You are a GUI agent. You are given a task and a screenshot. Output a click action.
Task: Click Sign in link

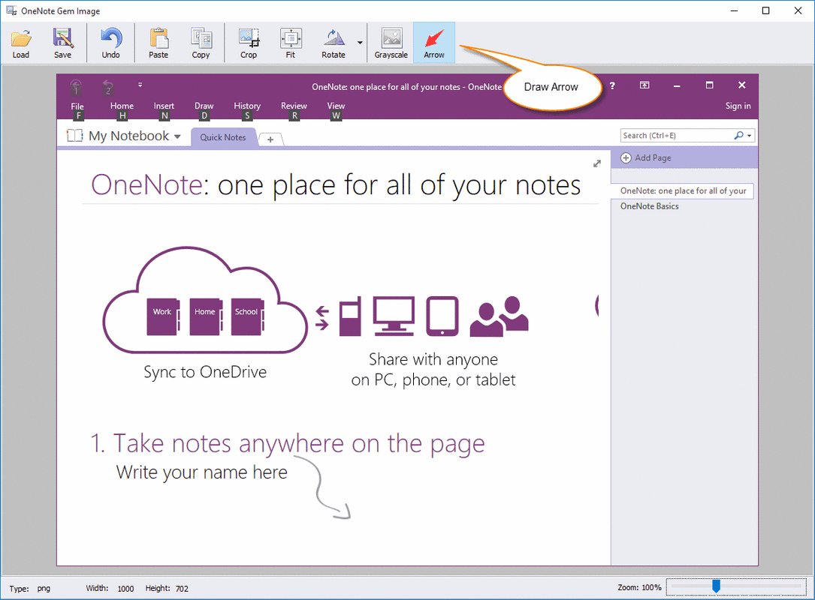click(x=738, y=106)
